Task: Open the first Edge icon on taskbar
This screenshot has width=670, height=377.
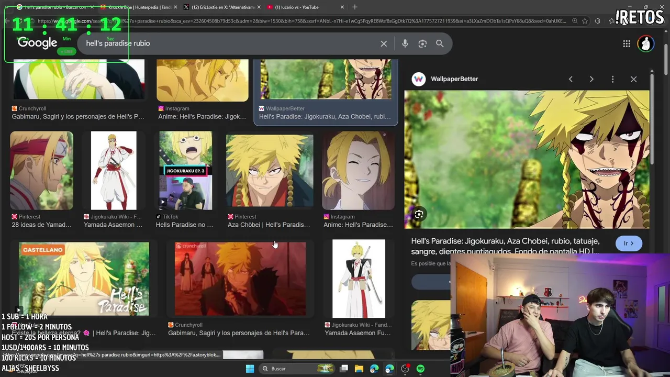Action: coord(374,369)
